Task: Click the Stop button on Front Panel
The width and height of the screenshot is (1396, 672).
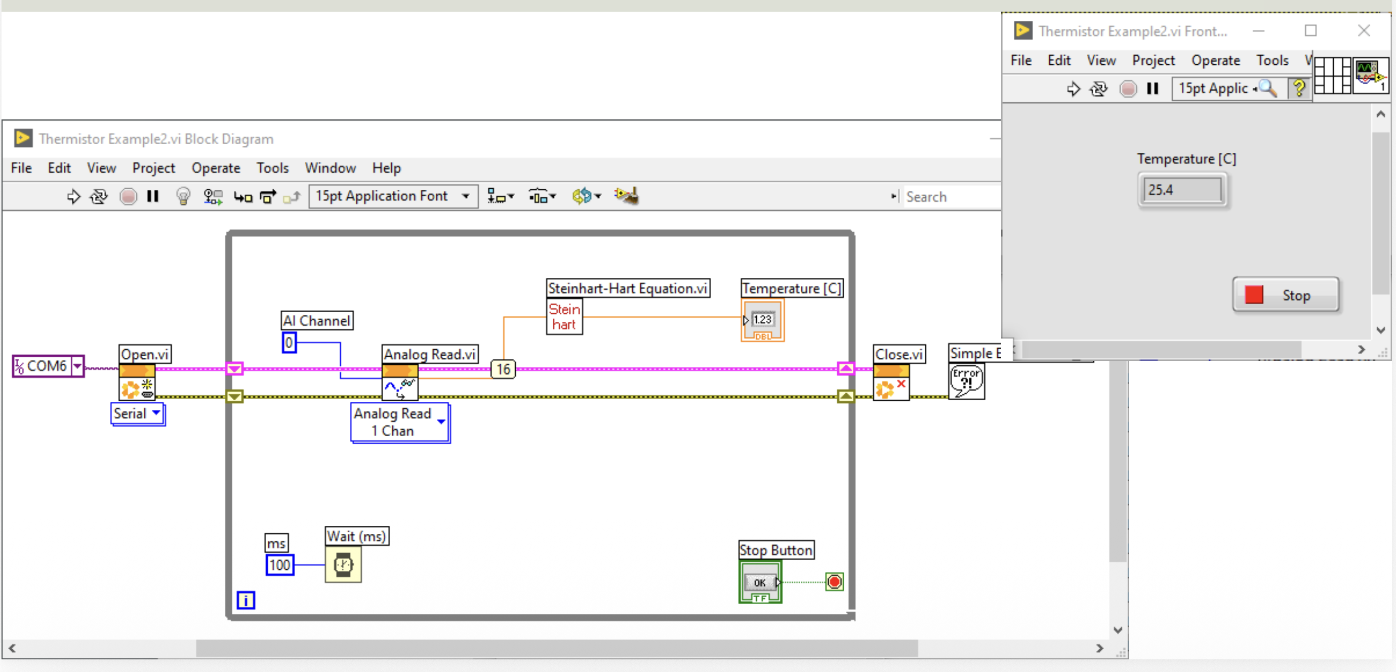Action: [1286, 295]
